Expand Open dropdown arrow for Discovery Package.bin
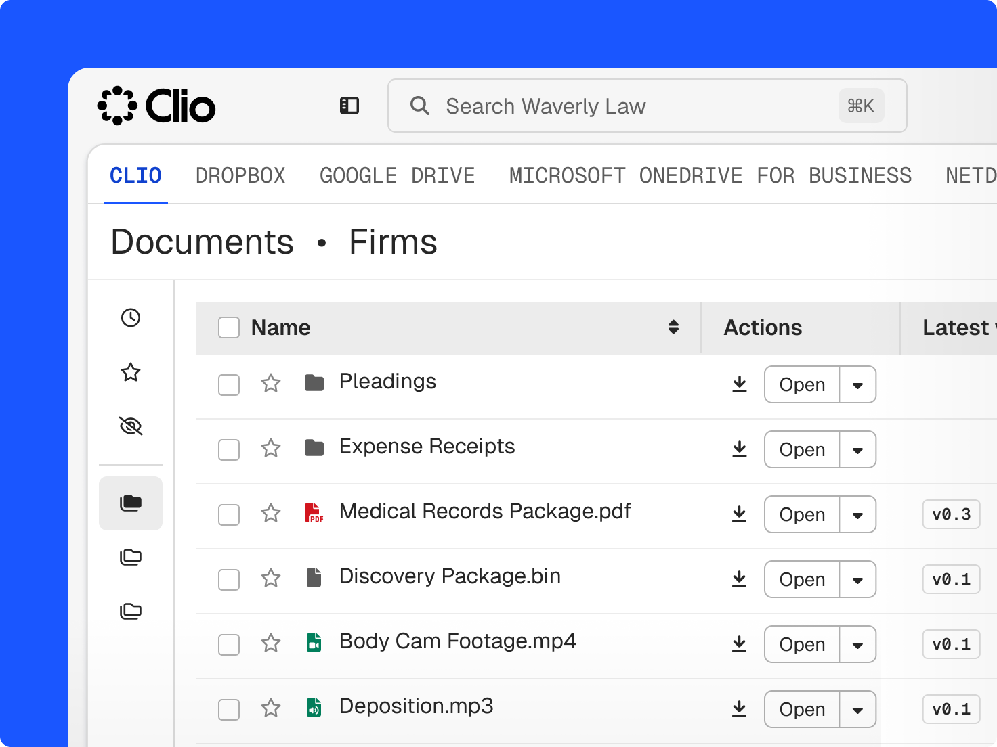Image resolution: width=997 pixels, height=747 pixels. coord(857,579)
